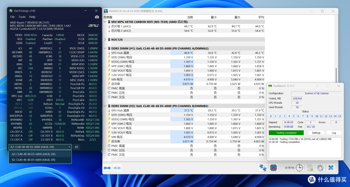This screenshot has height=187, width=350.
Task: Click the green Testing completed button
Action: 286,133
